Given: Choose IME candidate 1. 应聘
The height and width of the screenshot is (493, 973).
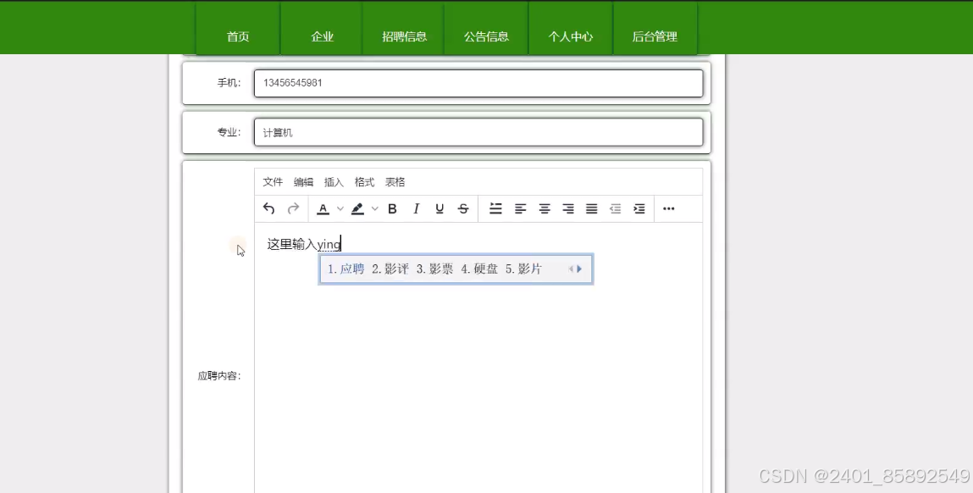Looking at the screenshot, I should (346, 269).
